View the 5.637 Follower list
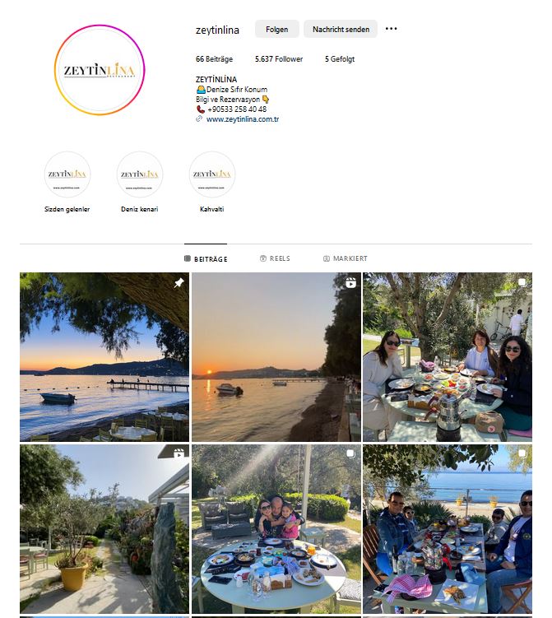Image resolution: width=552 pixels, height=618 pixels. click(x=279, y=59)
